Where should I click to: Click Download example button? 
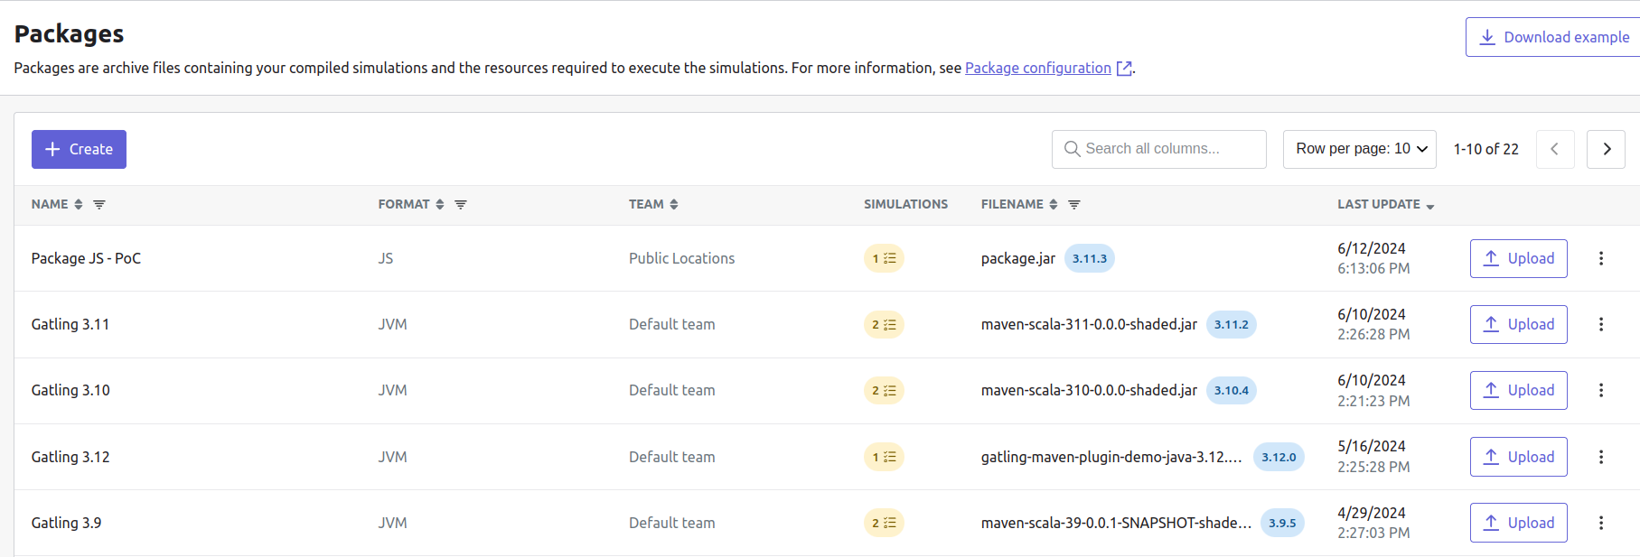click(1554, 37)
